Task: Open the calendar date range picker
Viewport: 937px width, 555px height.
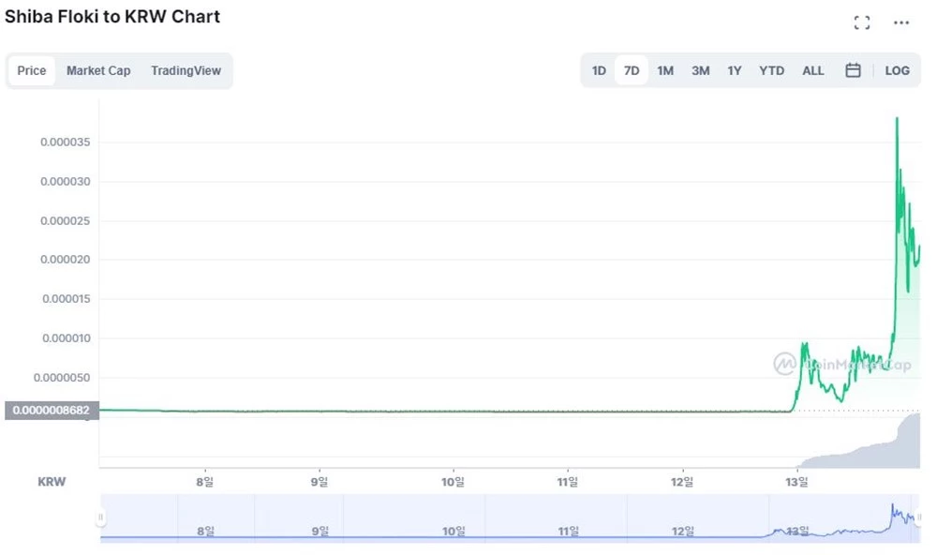Action: (x=853, y=70)
